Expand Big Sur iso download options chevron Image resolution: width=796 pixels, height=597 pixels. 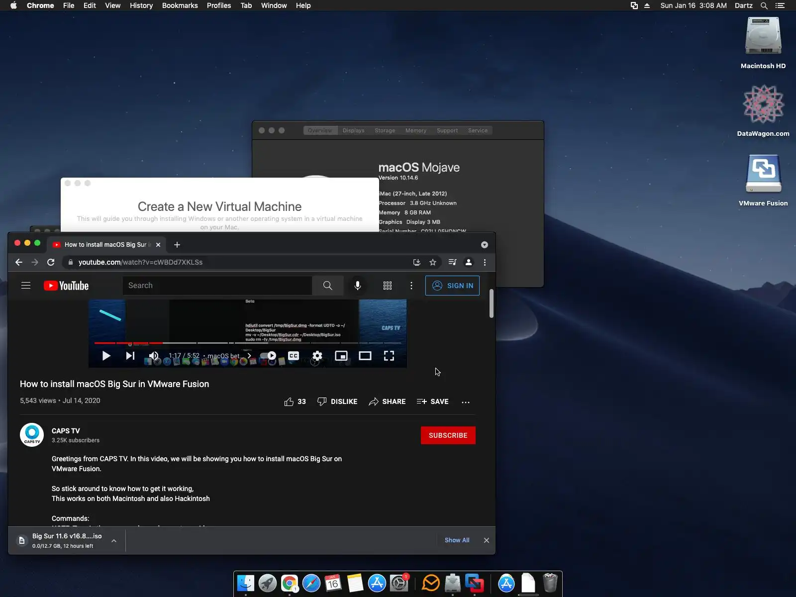pyautogui.click(x=114, y=541)
